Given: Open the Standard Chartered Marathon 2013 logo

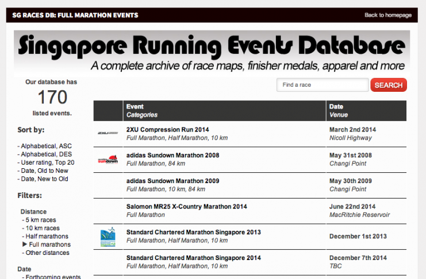Looking at the screenshot, I should pos(108,237).
